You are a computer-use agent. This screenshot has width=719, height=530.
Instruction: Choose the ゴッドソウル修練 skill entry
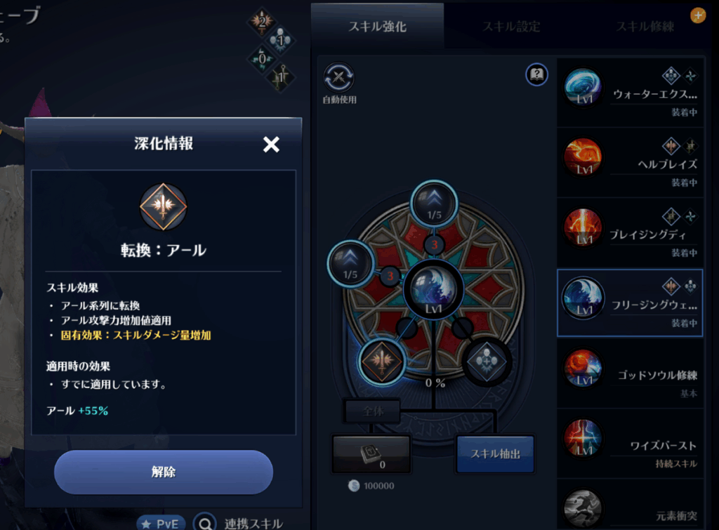[x=630, y=373]
